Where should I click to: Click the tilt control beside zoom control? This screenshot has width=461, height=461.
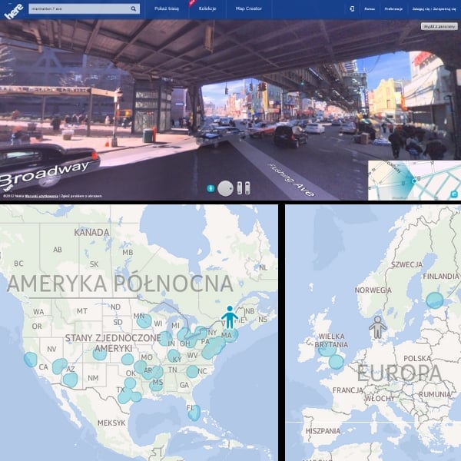click(x=247, y=188)
